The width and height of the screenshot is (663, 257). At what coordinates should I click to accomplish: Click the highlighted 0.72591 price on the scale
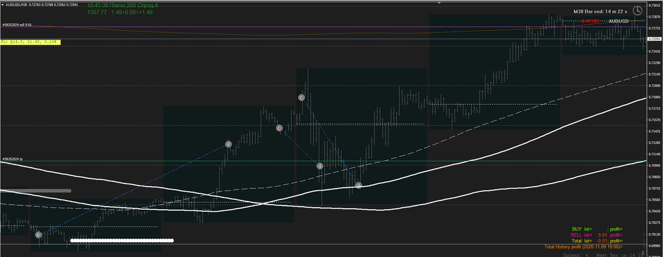tap(654, 39)
